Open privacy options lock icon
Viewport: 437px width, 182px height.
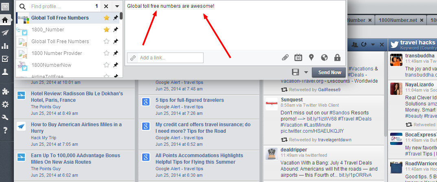[x=337, y=58]
